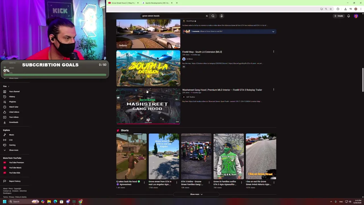This screenshot has height=205, width=364.
Task: Open YouTube notifications bell
Action: click(348, 16)
